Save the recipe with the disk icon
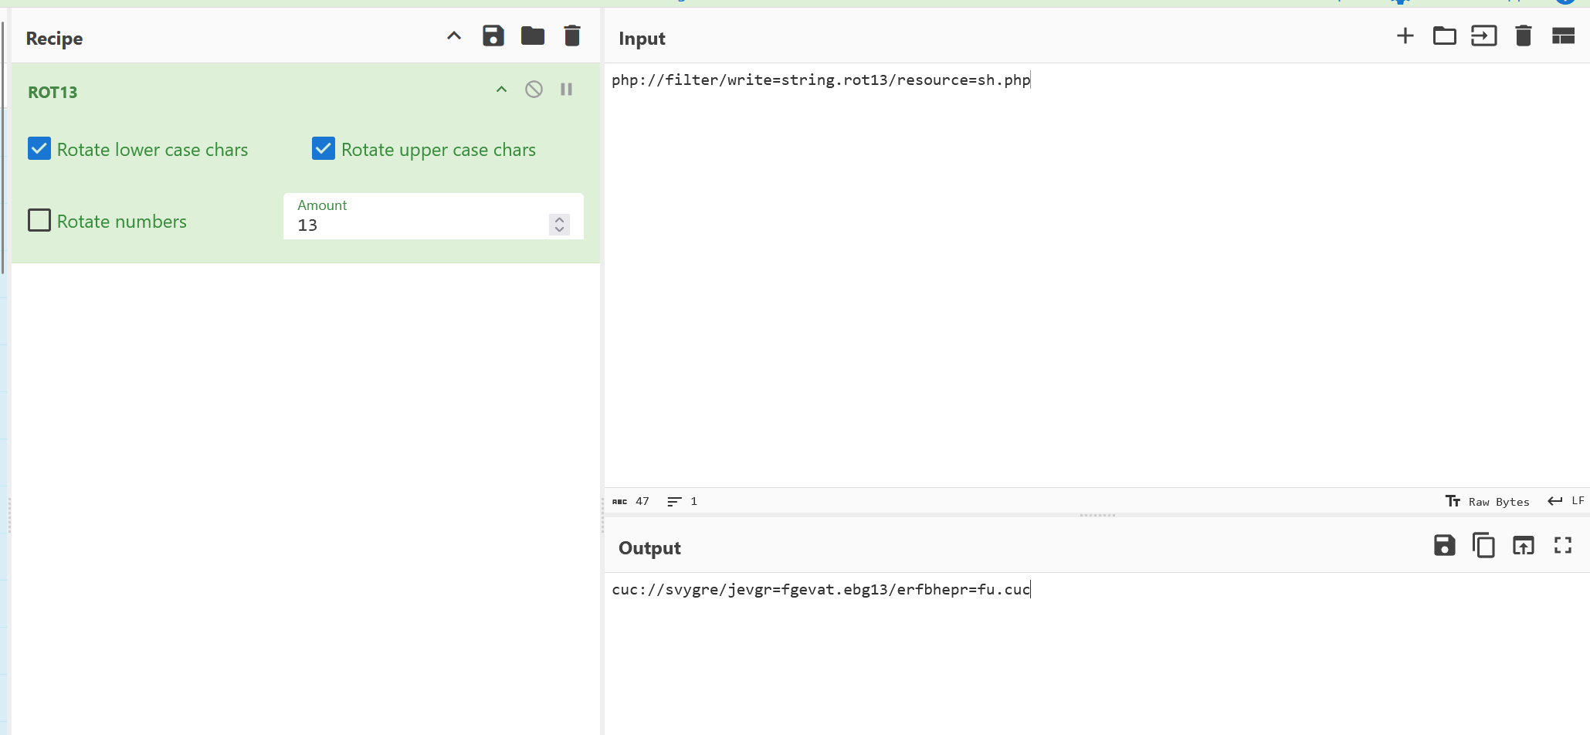This screenshot has width=1590, height=735. [493, 36]
